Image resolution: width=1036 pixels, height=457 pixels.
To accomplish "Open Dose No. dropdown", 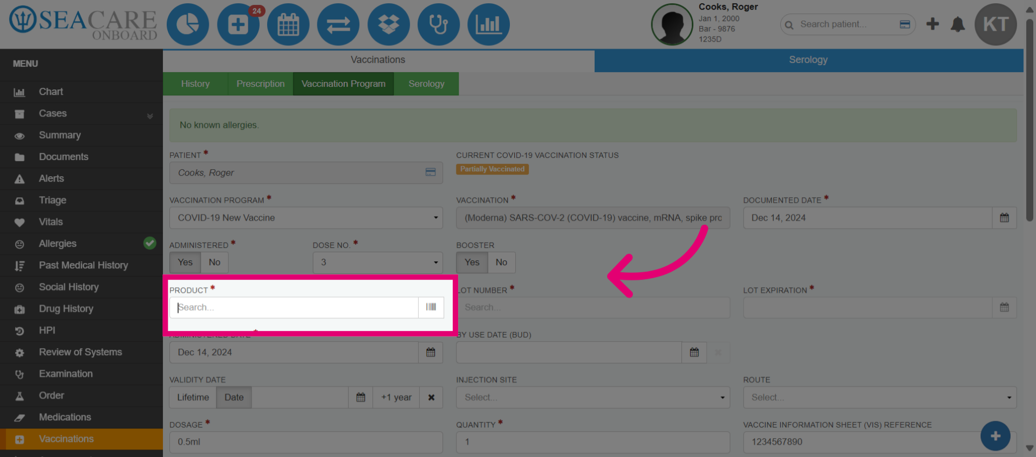I will 378,262.
